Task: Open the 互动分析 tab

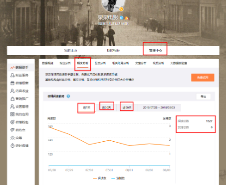Action: point(100,63)
